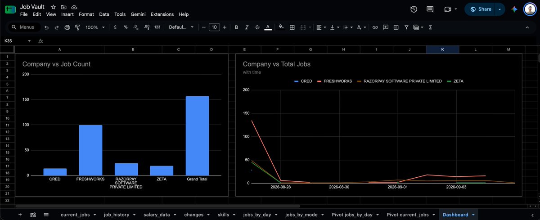Viewport: 540px width, 220px height.
Task: Open more number formats 123 menu
Action: 157,27
